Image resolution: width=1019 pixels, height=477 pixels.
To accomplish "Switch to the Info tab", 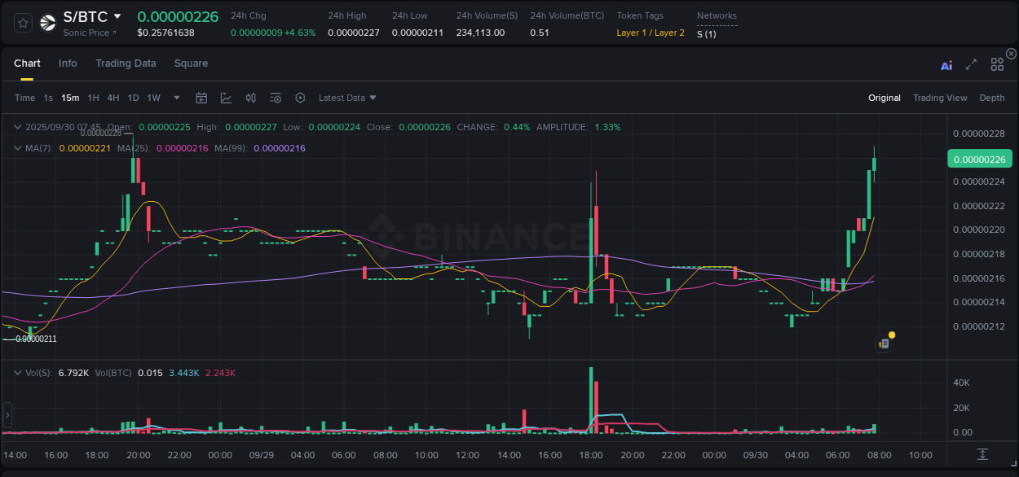I will 68,63.
